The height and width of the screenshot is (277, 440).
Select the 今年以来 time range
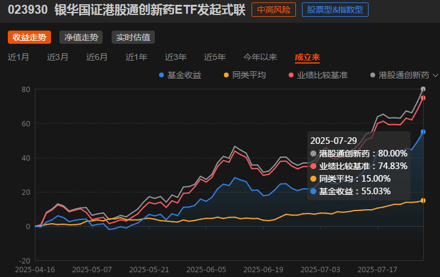(260, 57)
